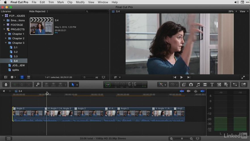250x141 pixels.
Task: Open the browser clip appearance options
Action: pyautogui.click(x=103, y=77)
